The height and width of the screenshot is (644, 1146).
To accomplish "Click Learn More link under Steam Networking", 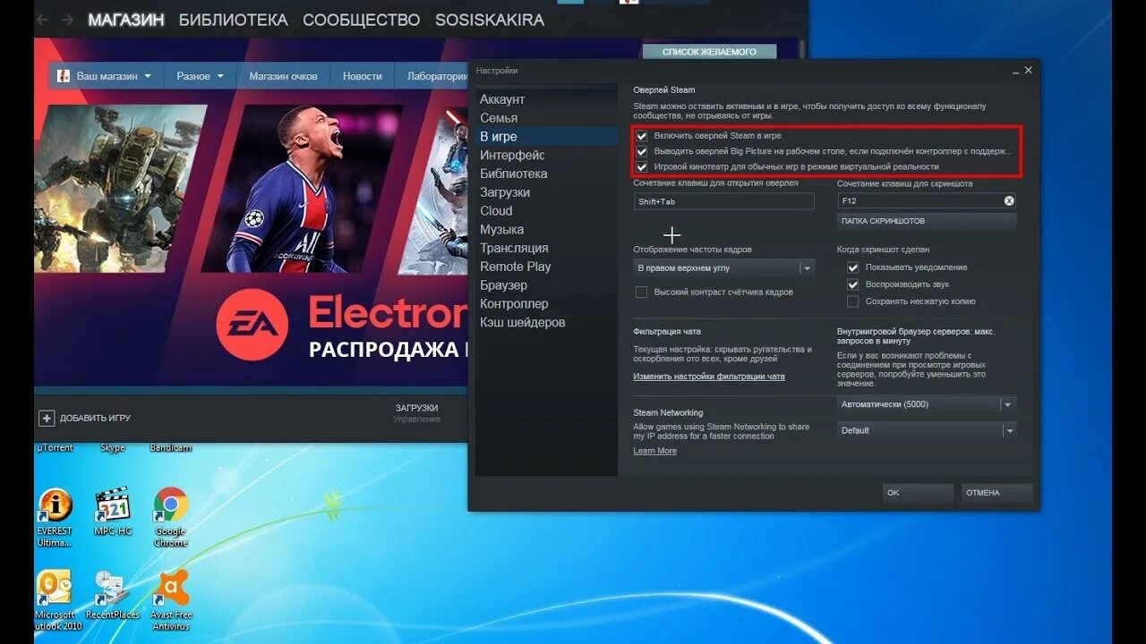I will coord(654,451).
